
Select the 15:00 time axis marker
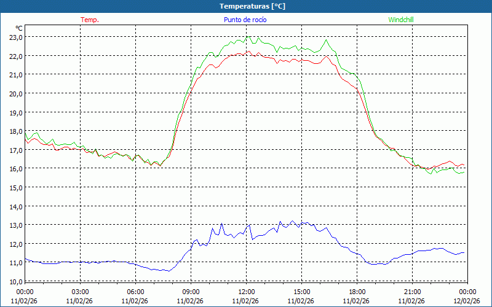point(301,292)
